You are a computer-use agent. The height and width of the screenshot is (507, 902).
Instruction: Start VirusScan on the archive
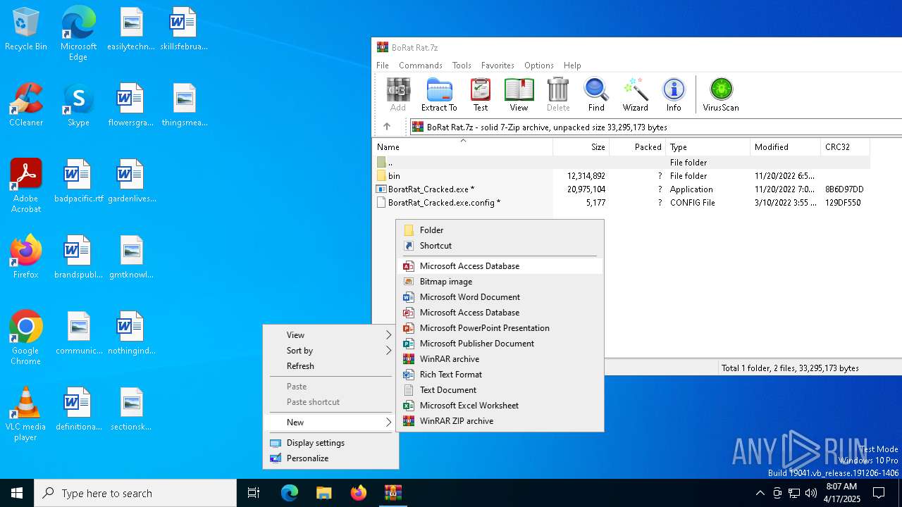pyautogui.click(x=721, y=94)
